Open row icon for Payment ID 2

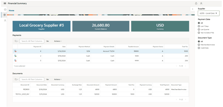[15, 56]
